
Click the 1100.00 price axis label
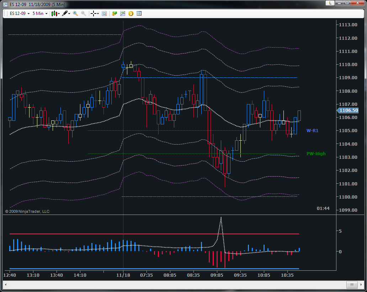(x=348, y=197)
